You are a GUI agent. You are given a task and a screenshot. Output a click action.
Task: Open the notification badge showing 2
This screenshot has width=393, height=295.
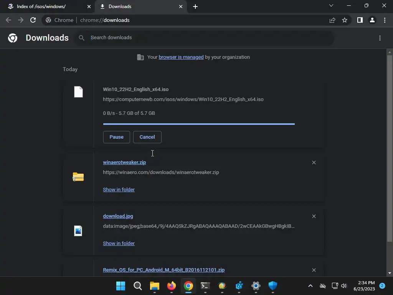(382, 286)
